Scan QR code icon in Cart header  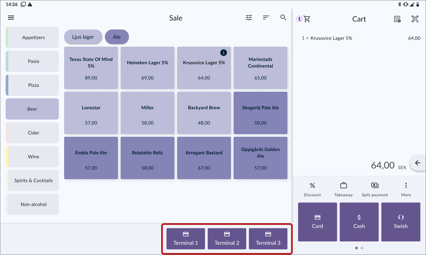[415, 19]
